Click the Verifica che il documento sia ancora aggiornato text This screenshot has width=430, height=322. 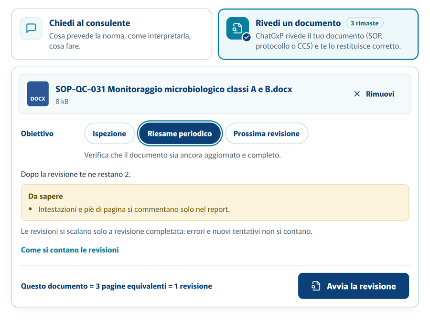click(183, 155)
